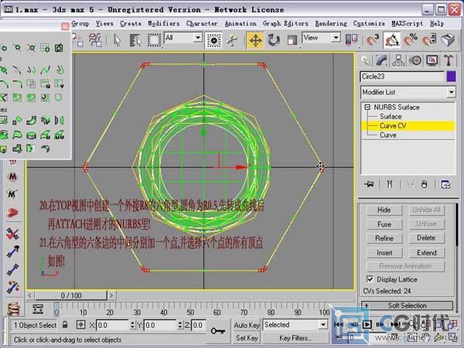Image resolution: width=464 pixels, height=348 pixels.
Task: Open the MAXScript menu
Action: pos(408,23)
